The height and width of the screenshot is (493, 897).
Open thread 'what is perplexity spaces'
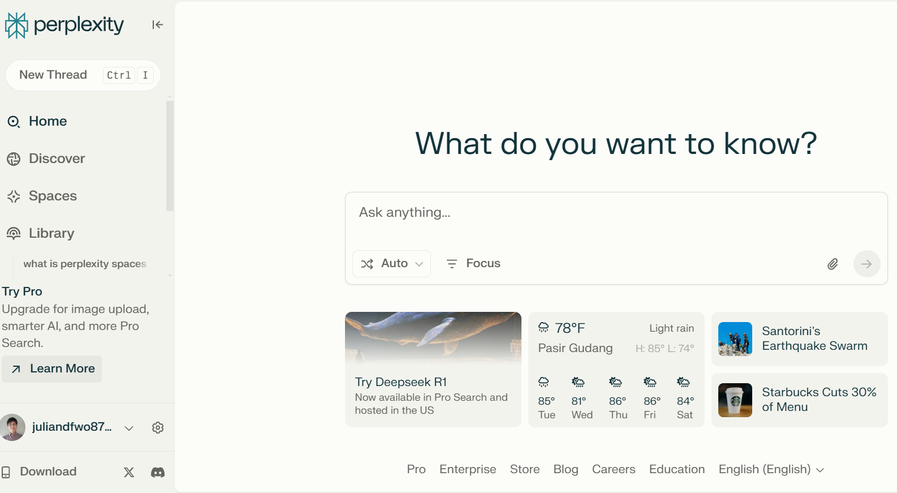click(x=85, y=264)
